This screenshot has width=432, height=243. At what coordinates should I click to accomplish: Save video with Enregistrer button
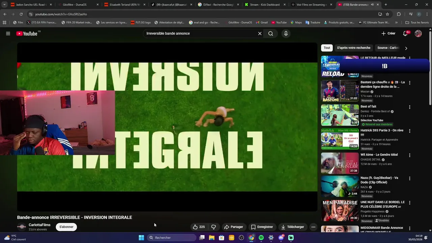(262, 227)
